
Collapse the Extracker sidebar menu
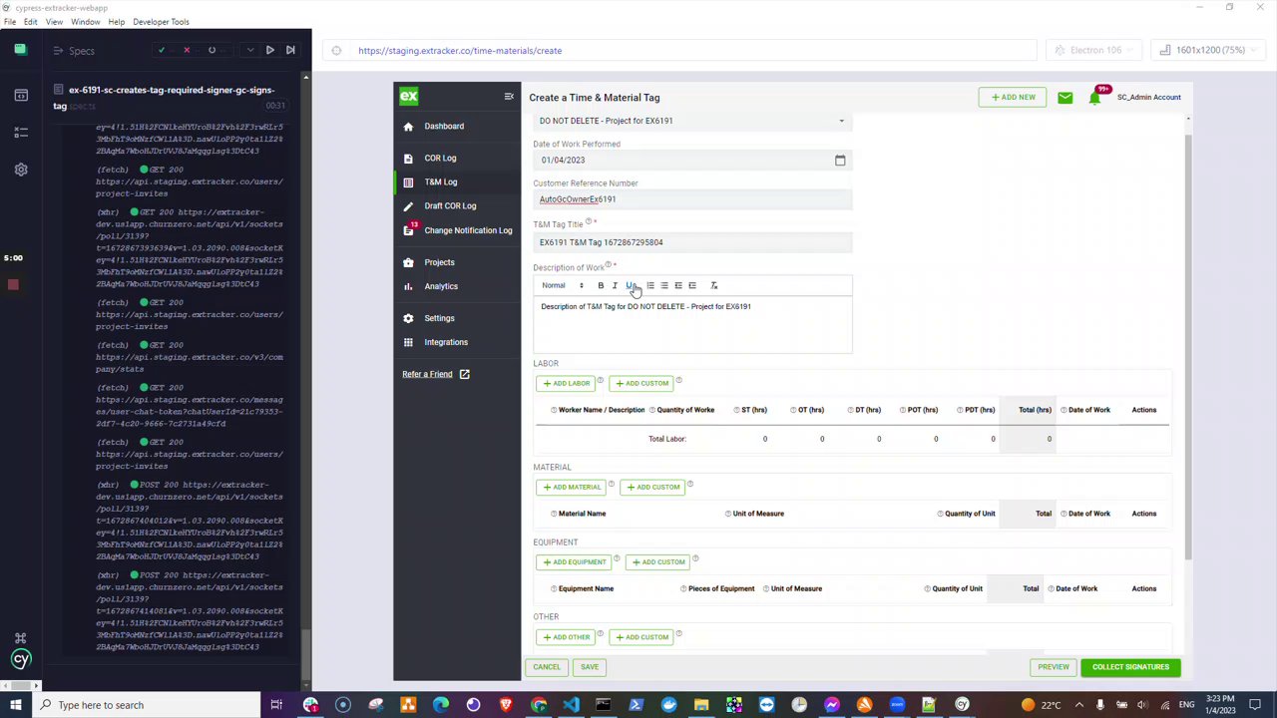[509, 97]
